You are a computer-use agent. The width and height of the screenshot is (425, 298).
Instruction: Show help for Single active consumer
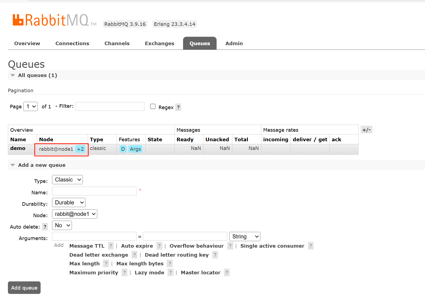tap(311, 246)
